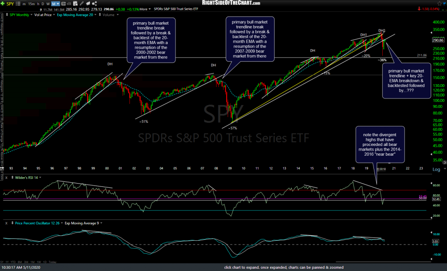The height and width of the screenshot is (271, 447).
Task: Close the Wilder's RSI pane with its X
Action: pyautogui.click(x=7, y=177)
